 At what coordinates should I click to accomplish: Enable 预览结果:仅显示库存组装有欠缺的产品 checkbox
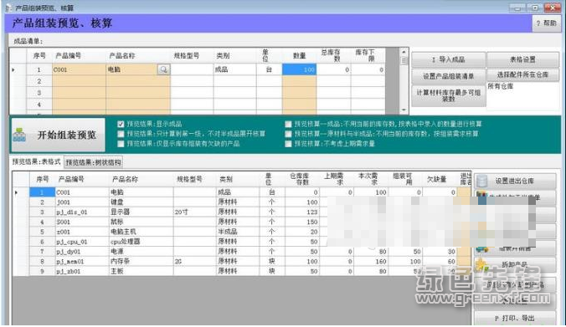(x=121, y=144)
